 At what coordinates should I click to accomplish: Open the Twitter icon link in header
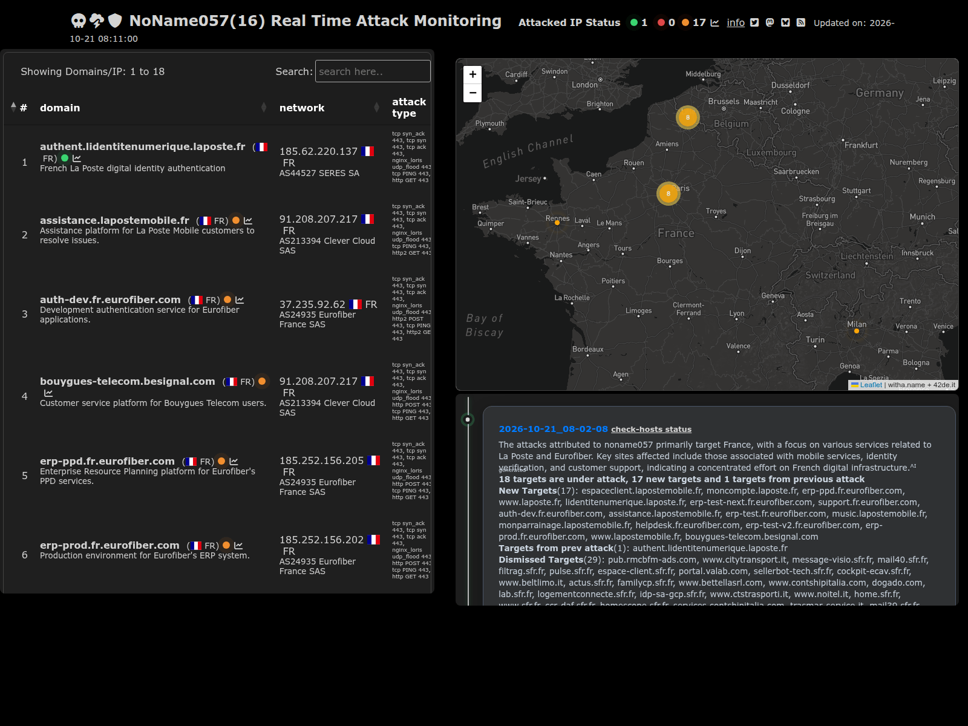click(754, 22)
